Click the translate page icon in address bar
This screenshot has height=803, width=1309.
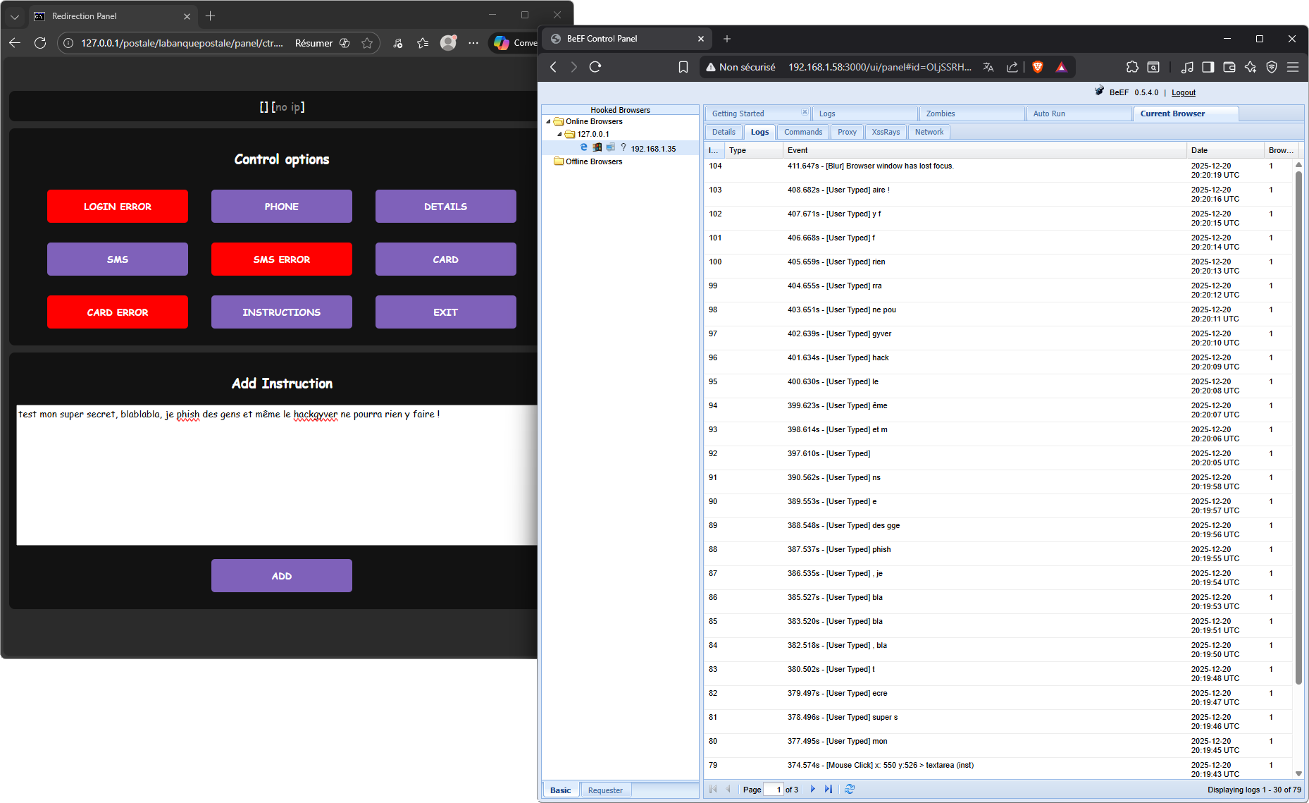[988, 67]
